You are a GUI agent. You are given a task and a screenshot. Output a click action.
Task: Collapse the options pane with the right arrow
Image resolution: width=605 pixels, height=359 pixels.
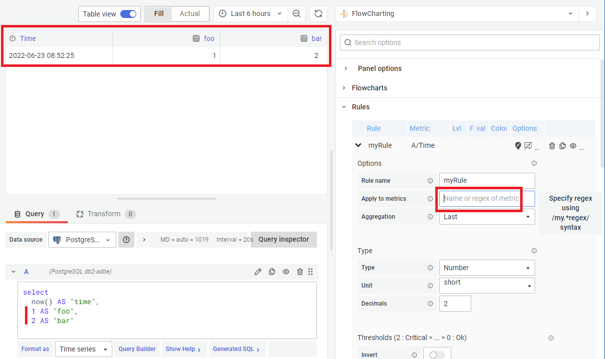pos(587,13)
